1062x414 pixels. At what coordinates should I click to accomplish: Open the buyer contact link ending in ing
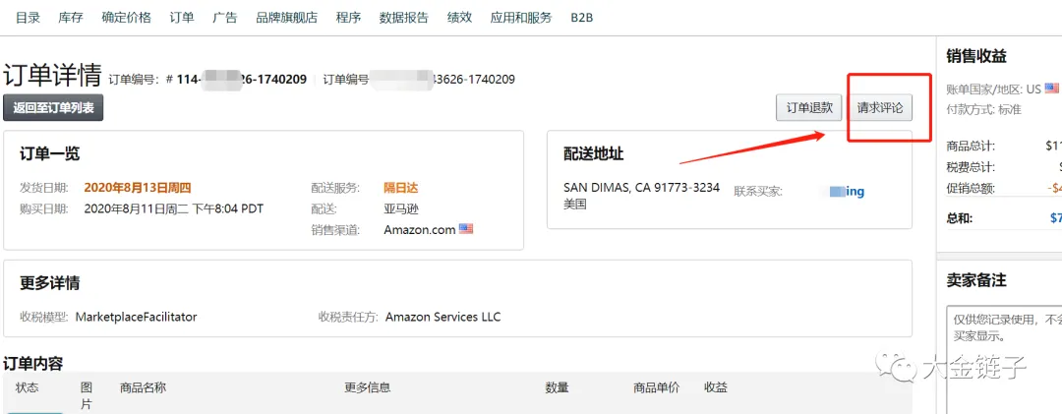click(847, 192)
